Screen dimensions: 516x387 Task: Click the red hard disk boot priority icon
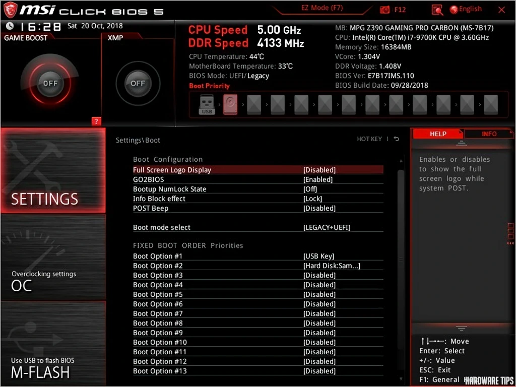230,105
